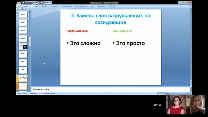Click the "Это сложно" bullet text
Image resolution: width=208 pixels, height=117 pixels.
pos(85,43)
